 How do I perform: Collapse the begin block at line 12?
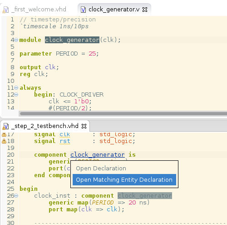coord(16,94)
